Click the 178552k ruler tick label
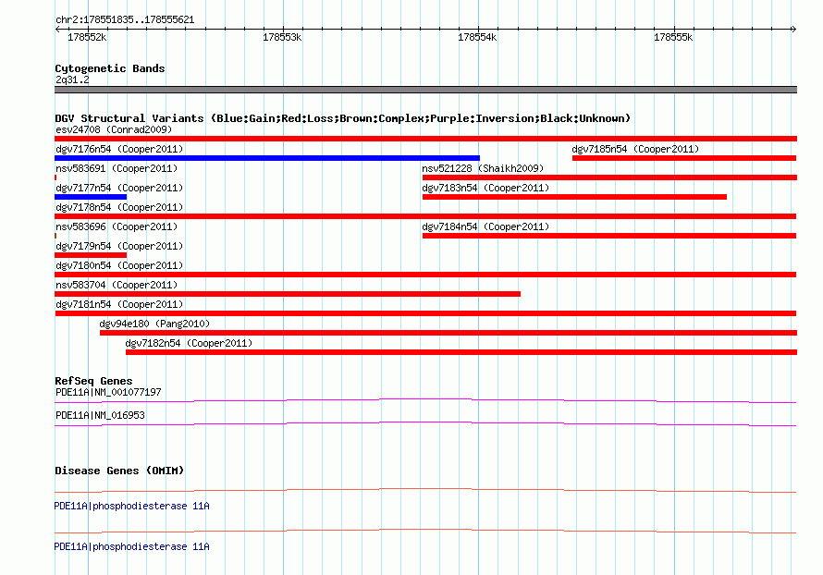Screen dimensions: 823x575 point(87,37)
